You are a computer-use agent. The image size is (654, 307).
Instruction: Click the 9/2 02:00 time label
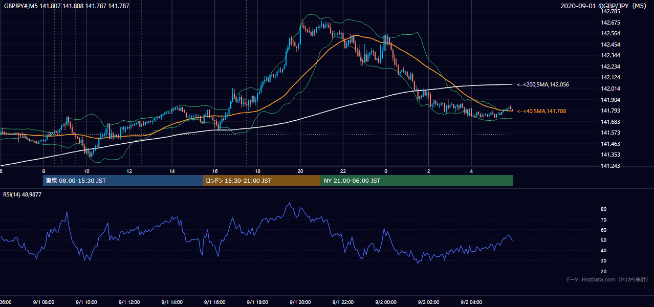click(x=429, y=302)
